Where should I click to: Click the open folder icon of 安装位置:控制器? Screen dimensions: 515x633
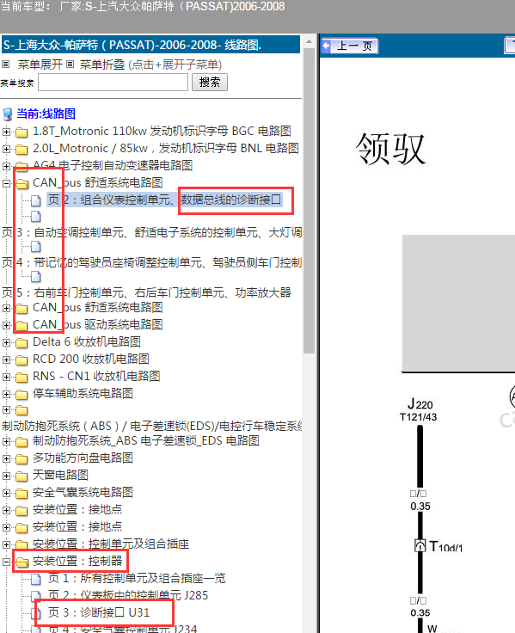(x=21, y=562)
